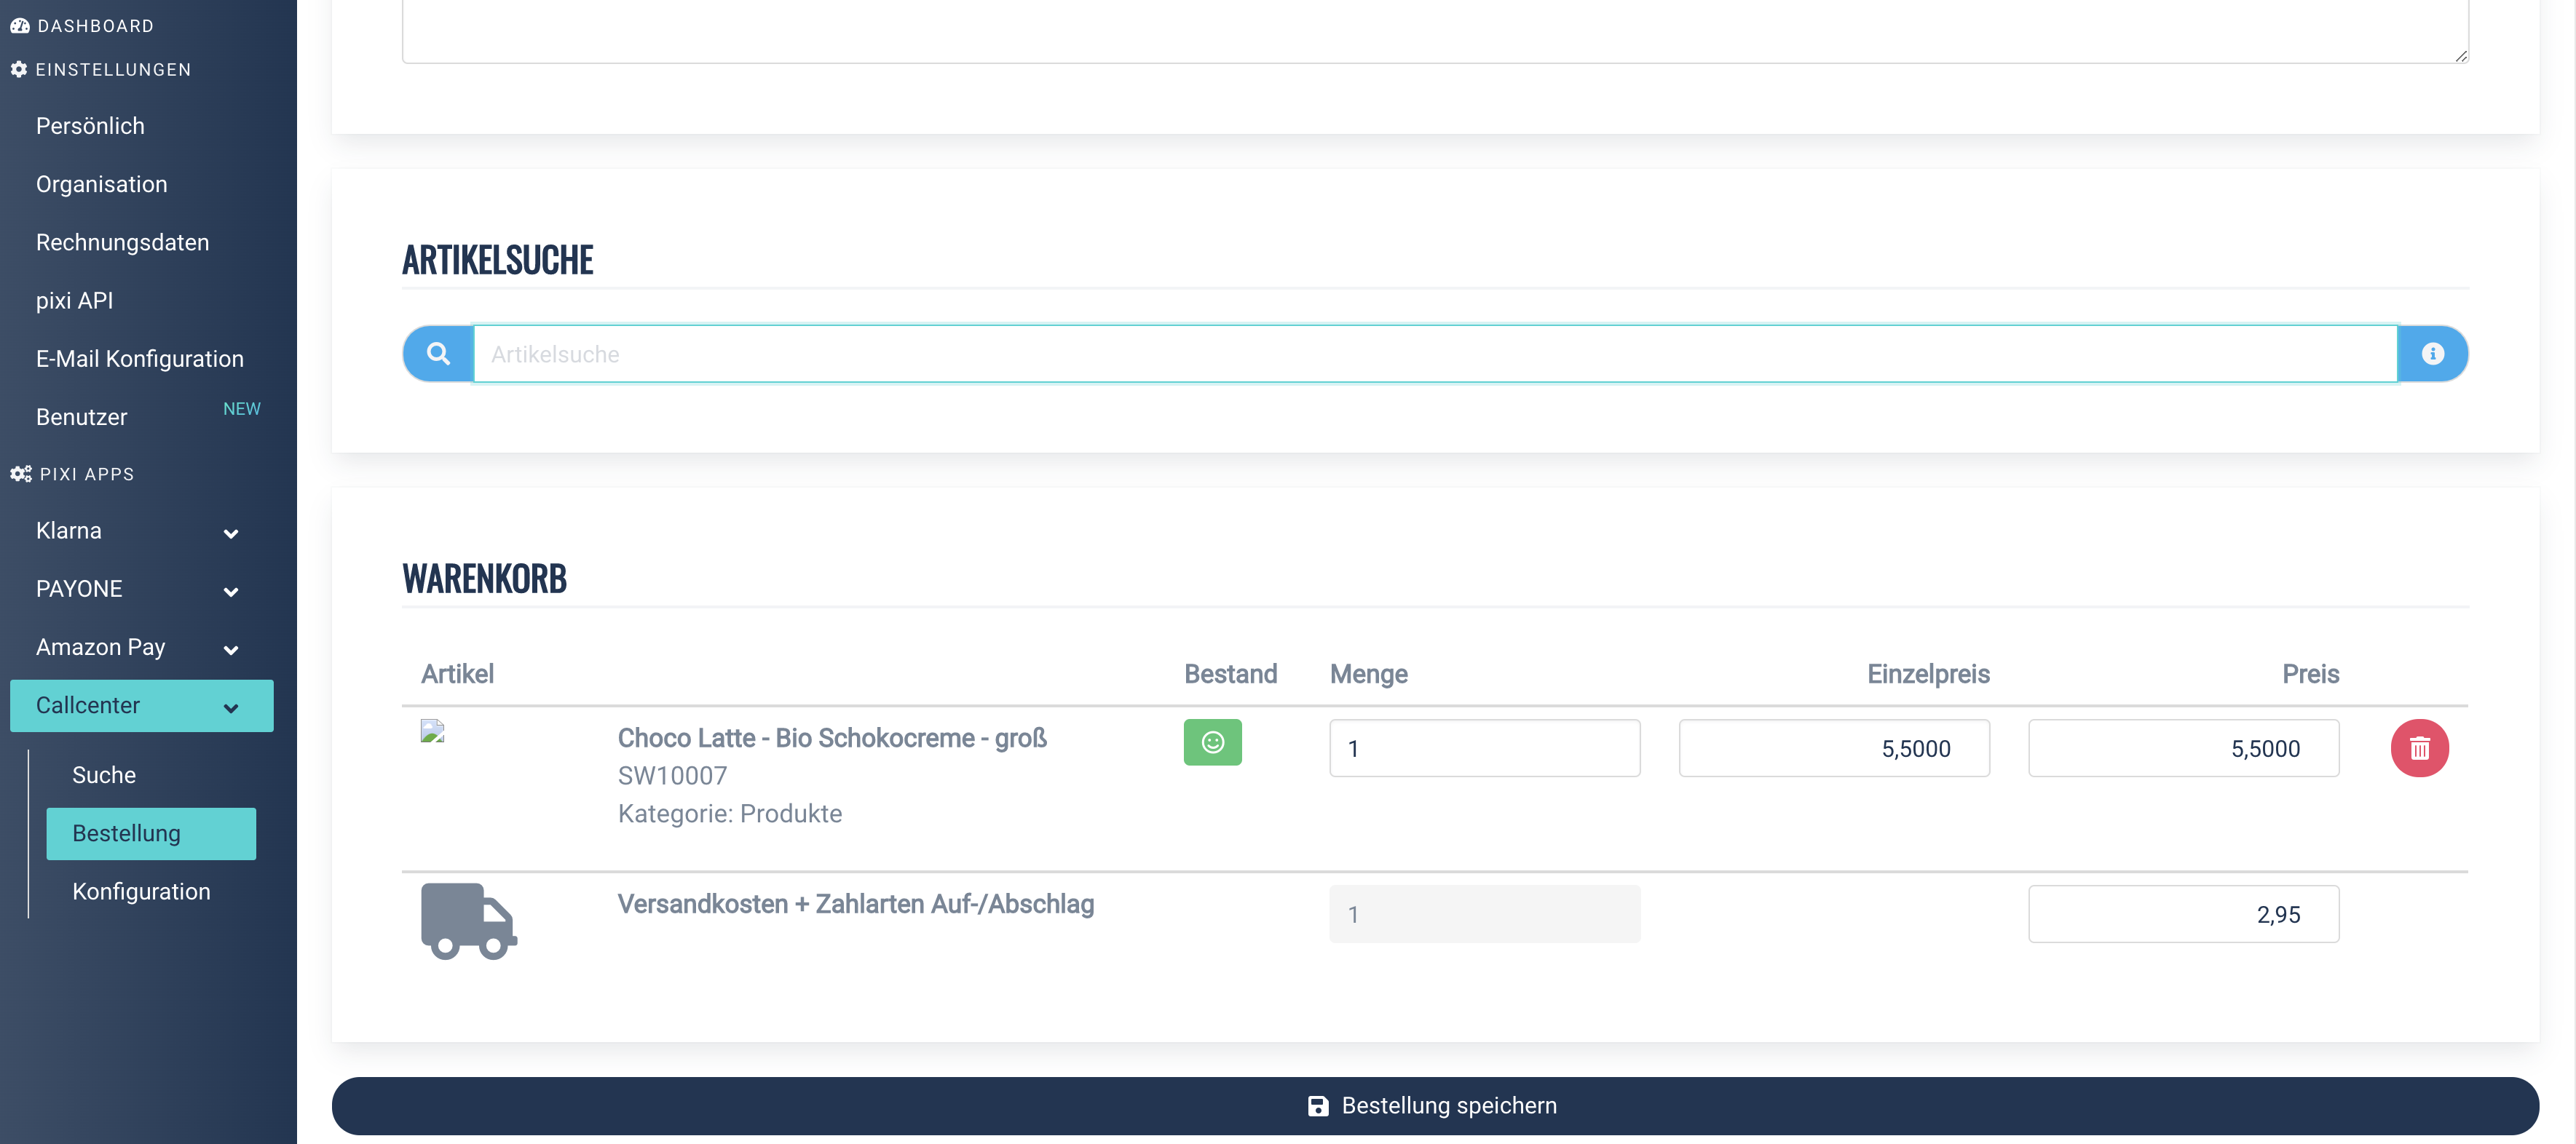Click Bestellung speichern button
The image size is (2576, 1144).
1434,1105
